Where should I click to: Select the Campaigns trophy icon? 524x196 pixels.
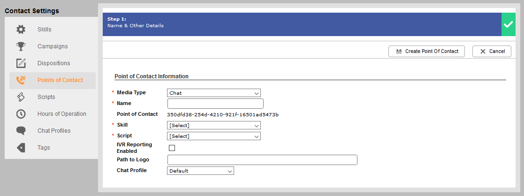pyautogui.click(x=21, y=46)
